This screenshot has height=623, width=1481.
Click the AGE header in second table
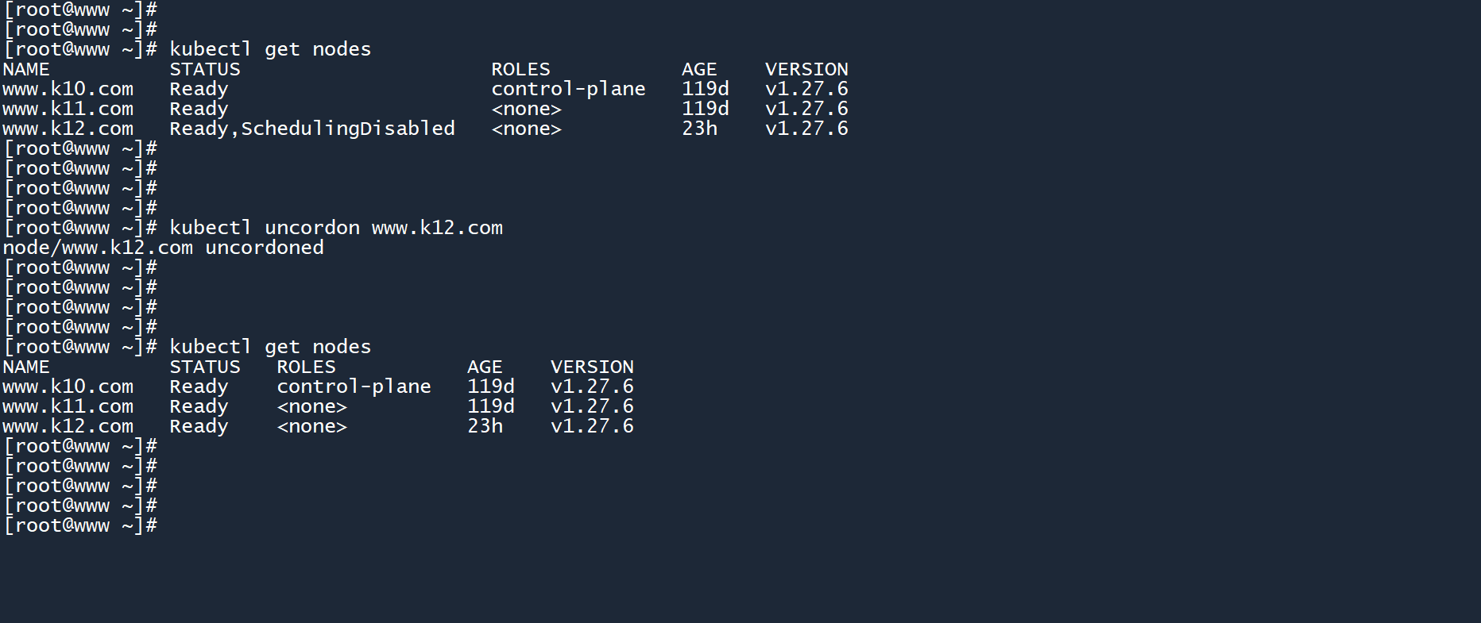tap(485, 367)
